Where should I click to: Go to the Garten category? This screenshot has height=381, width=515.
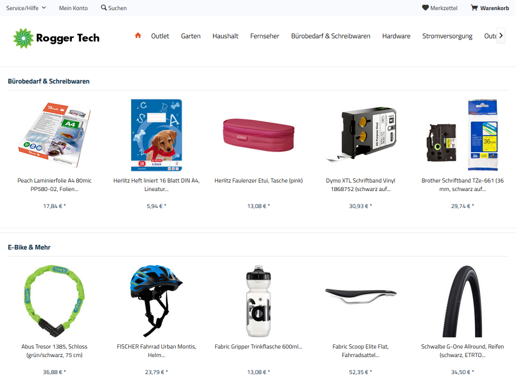(x=191, y=36)
